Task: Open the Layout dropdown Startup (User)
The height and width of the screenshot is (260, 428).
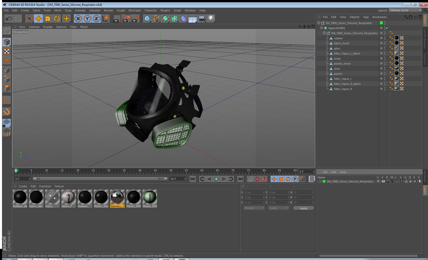Action: 406,10
